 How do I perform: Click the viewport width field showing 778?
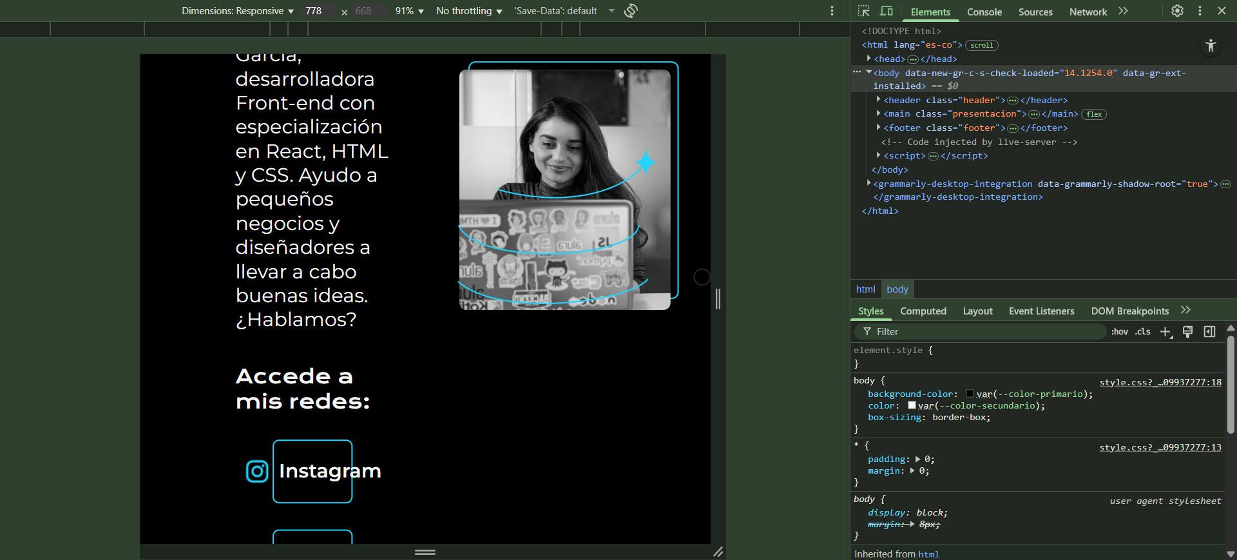coord(319,11)
